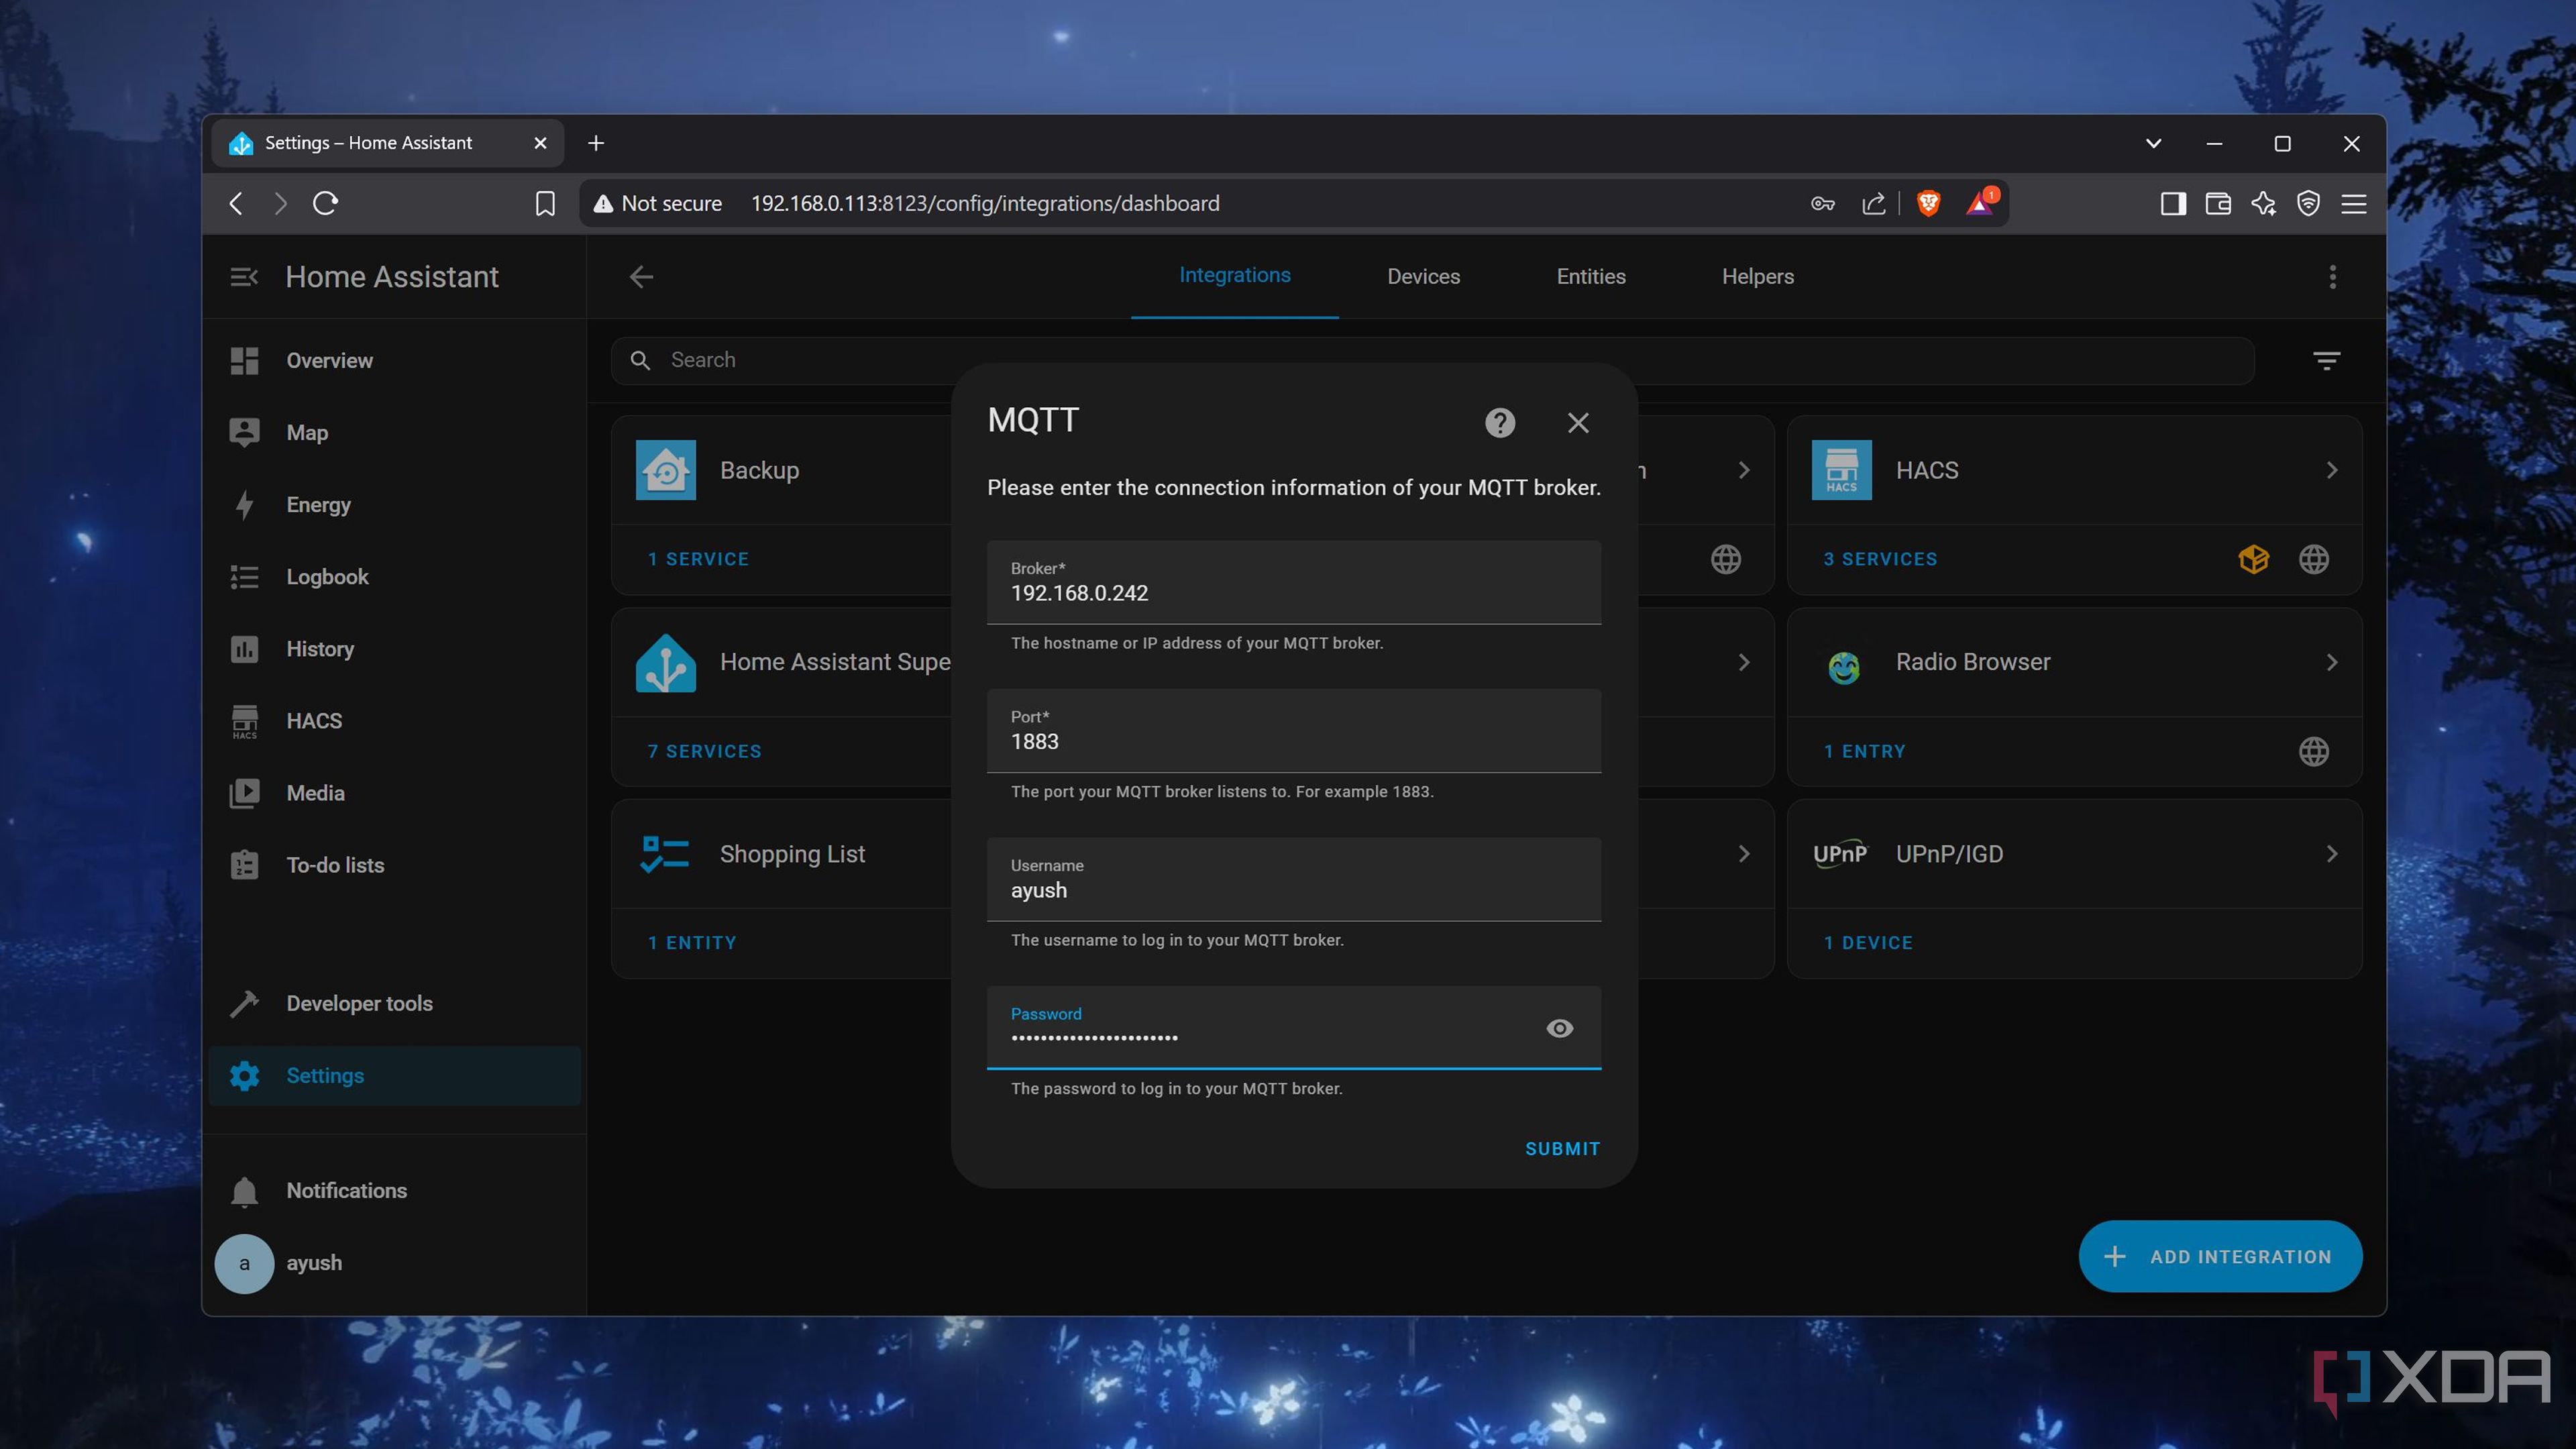Open the Backup integration card

[x=782, y=470]
